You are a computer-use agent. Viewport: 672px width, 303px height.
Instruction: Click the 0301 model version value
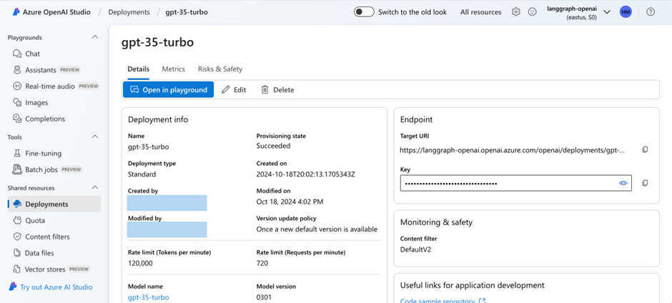[x=264, y=297]
